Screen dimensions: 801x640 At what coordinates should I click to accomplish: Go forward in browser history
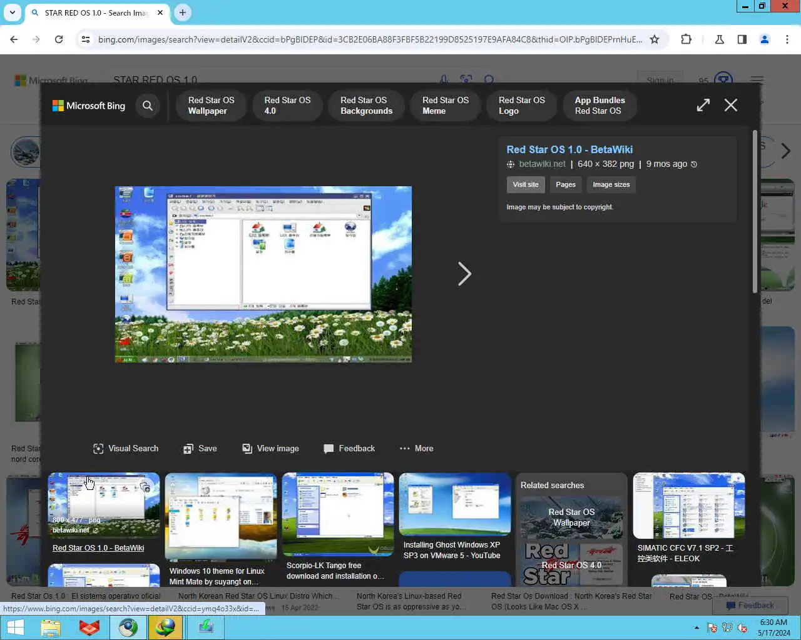click(x=36, y=39)
